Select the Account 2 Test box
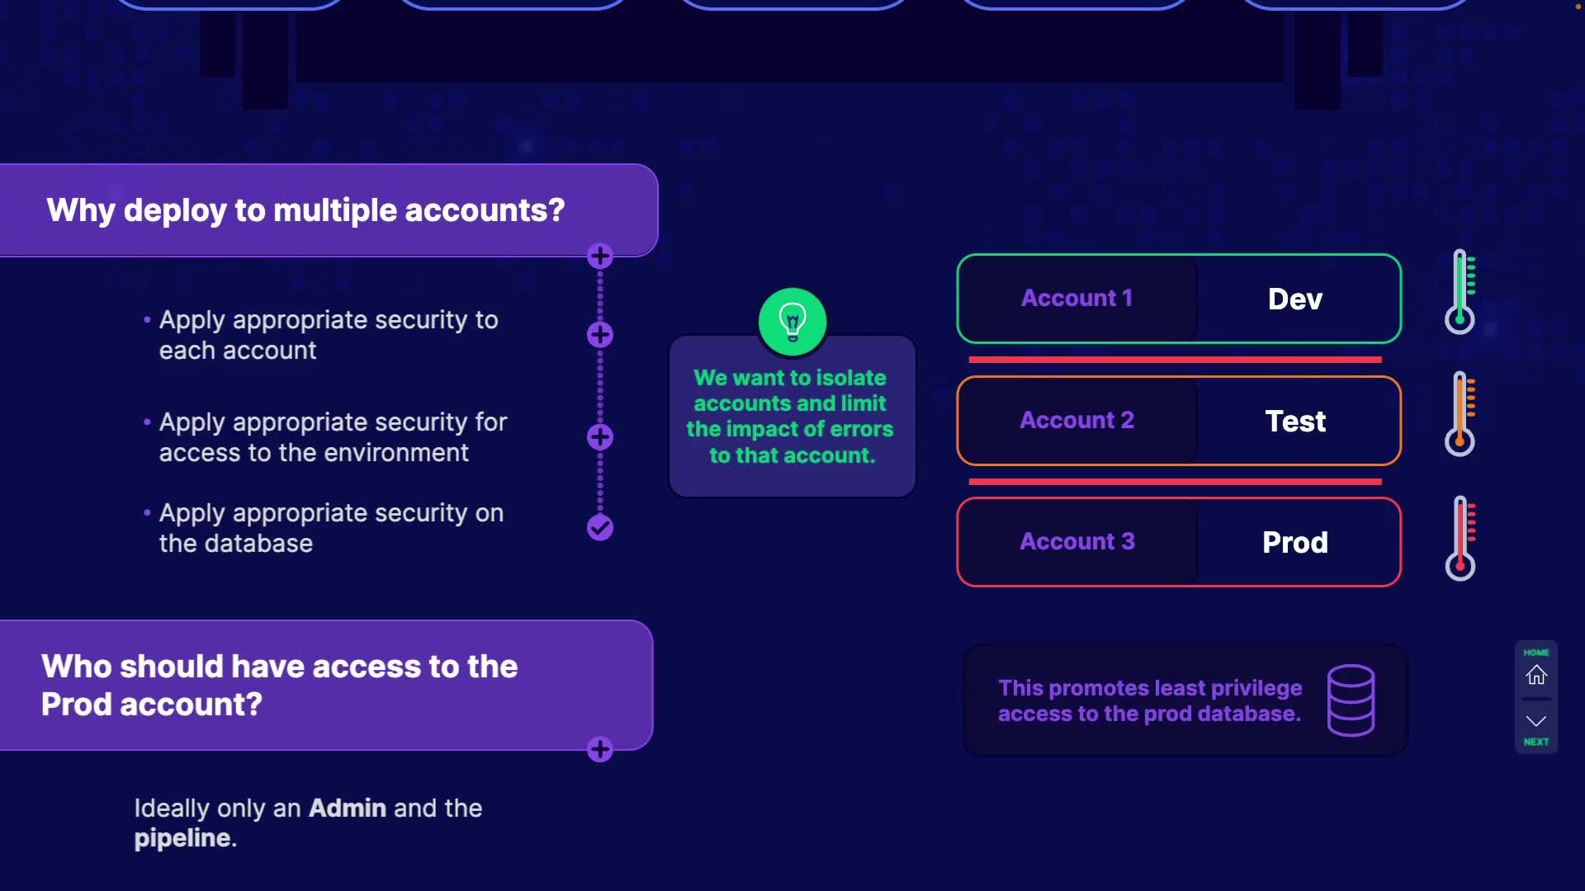Image resolution: width=1585 pixels, height=891 pixels. (1178, 421)
